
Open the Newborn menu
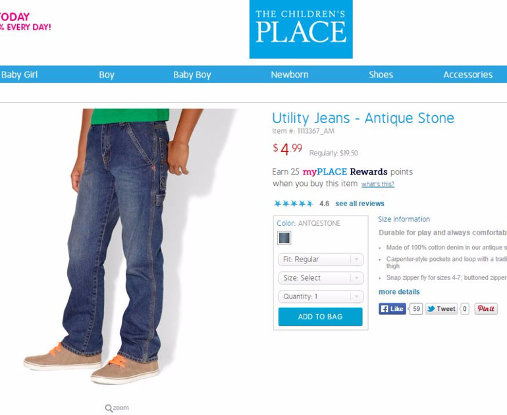[290, 74]
